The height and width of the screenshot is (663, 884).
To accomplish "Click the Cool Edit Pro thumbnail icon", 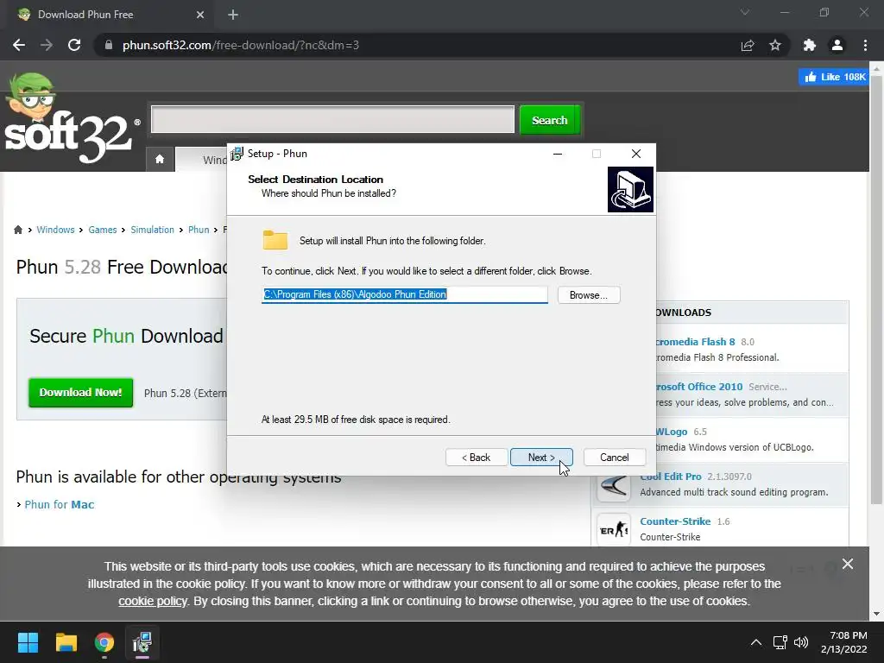I will 614,485.
